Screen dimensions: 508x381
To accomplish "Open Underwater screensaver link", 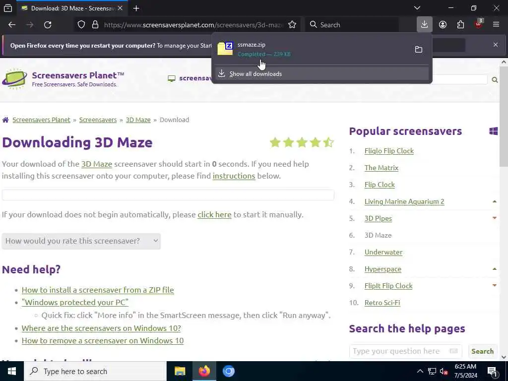I will point(383,252).
